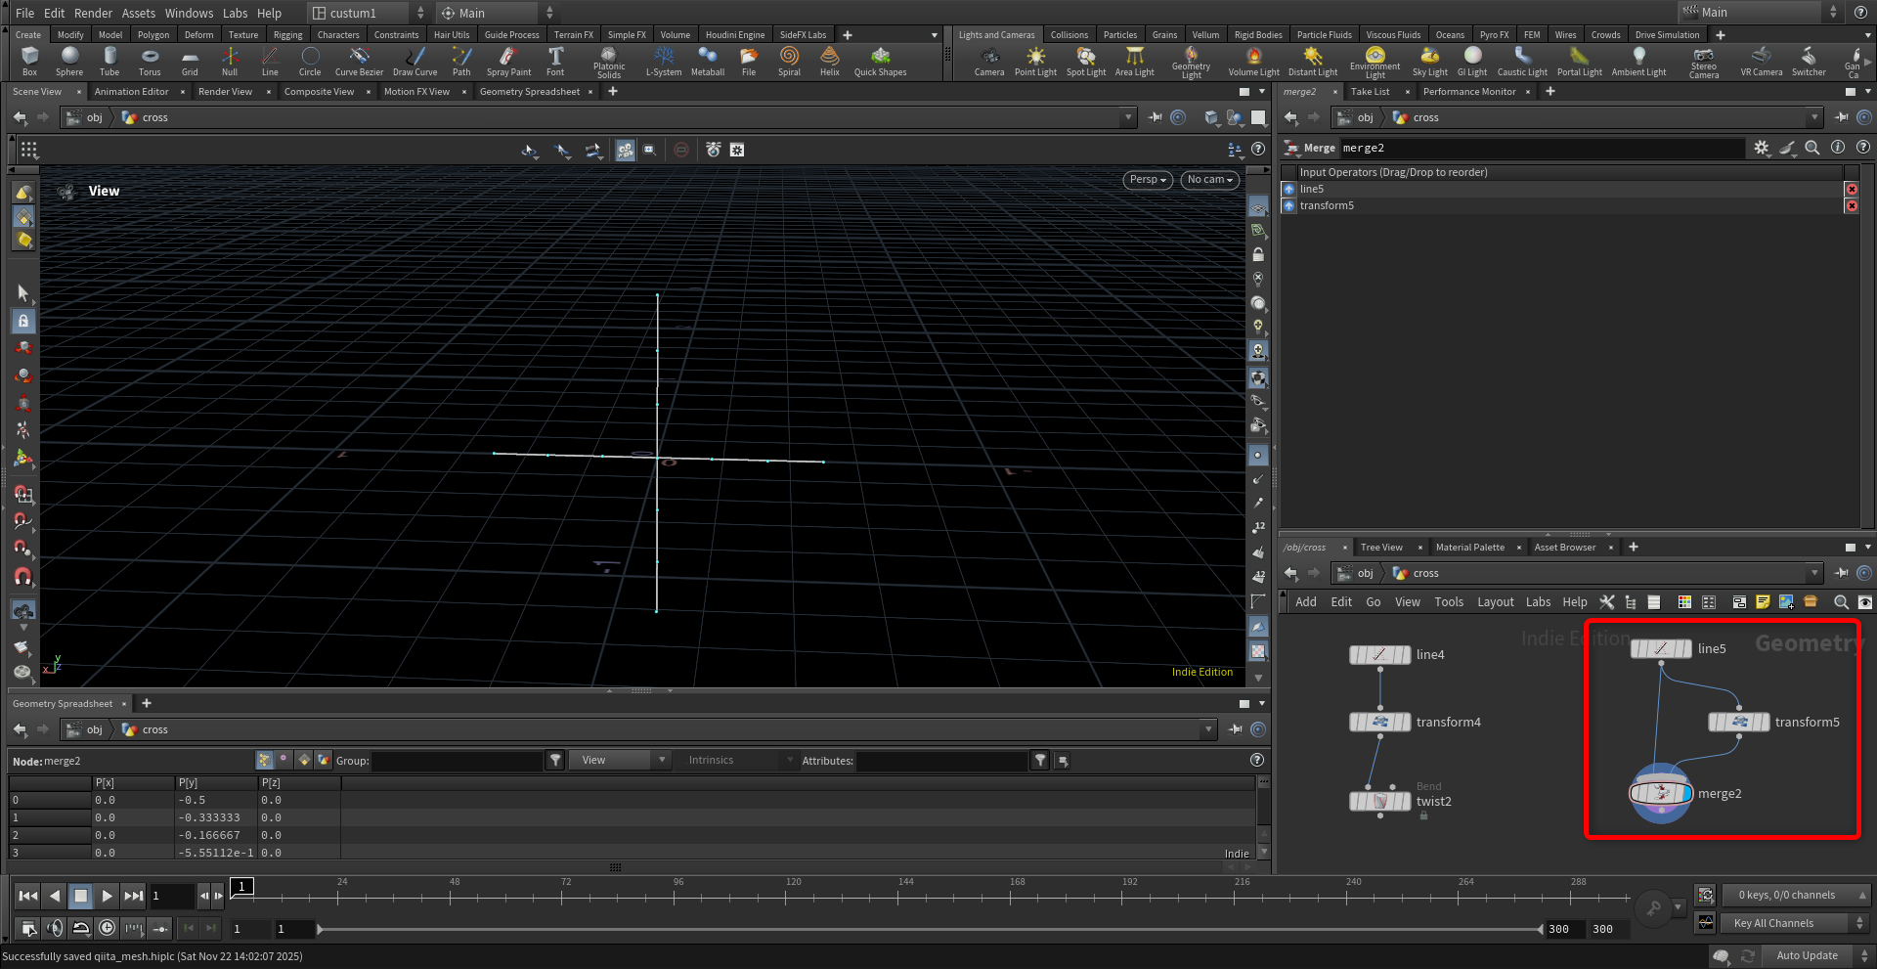
Task: Toggle the Auto Update mode button
Action: (x=1807, y=955)
